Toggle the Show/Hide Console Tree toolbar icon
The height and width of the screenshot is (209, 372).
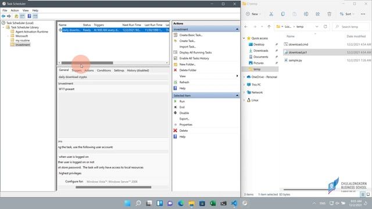click(22, 16)
